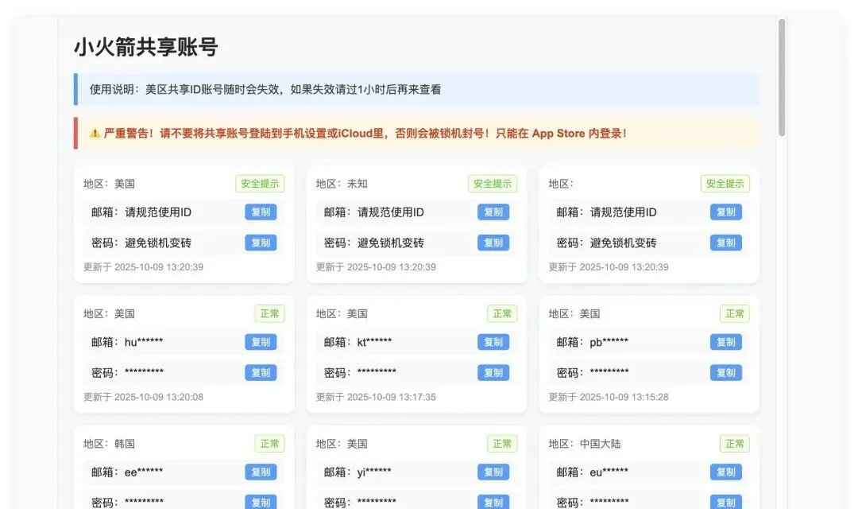The height and width of the screenshot is (509, 858).
Task: Click email text pb******
Action: point(609,342)
